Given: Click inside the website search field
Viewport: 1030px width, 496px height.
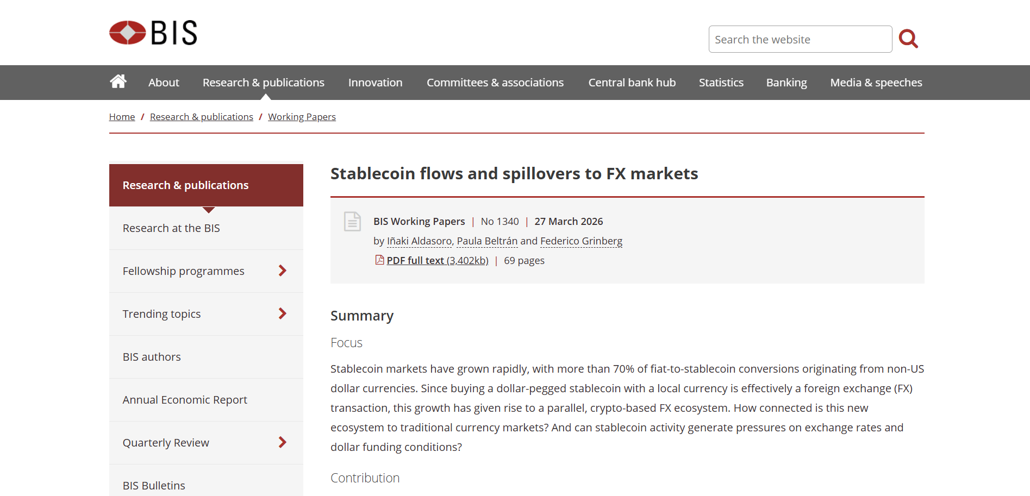Looking at the screenshot, I should pos(800,39).
